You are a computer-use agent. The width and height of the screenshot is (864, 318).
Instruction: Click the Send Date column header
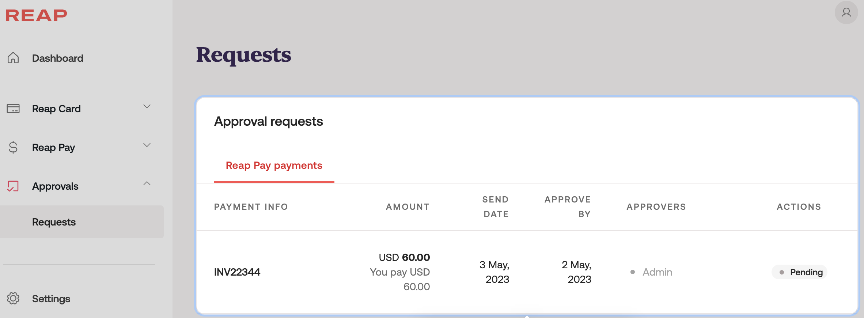pos(496,207)
